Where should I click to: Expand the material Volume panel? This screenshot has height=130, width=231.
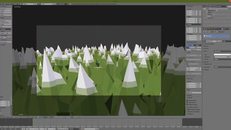click(206, 62)
